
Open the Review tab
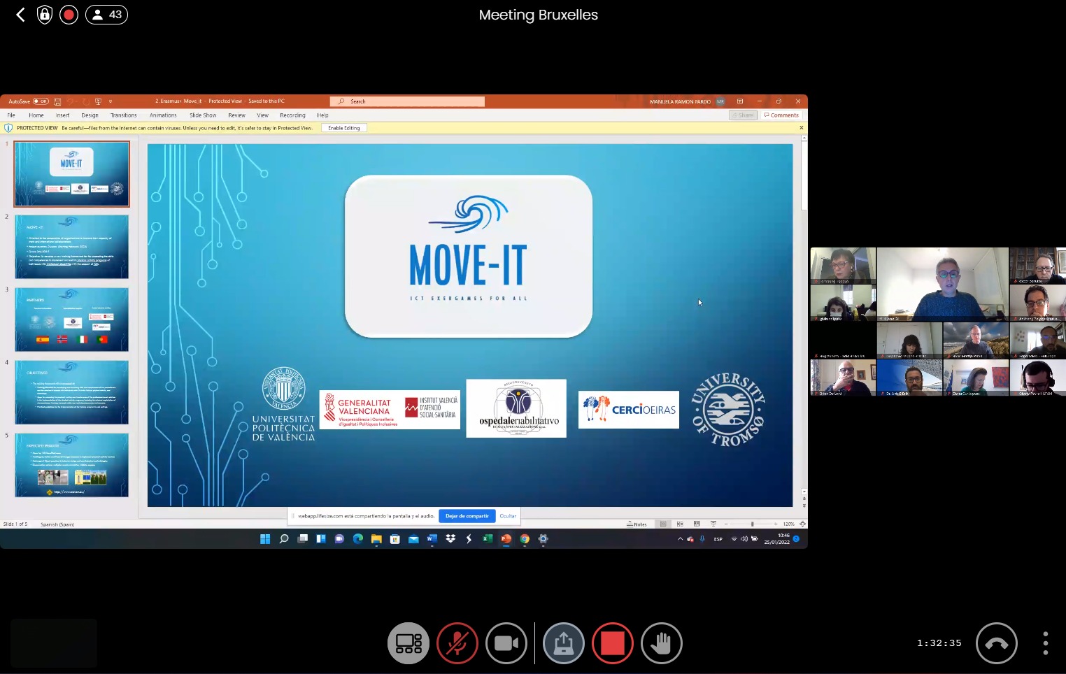coord(237,115)
